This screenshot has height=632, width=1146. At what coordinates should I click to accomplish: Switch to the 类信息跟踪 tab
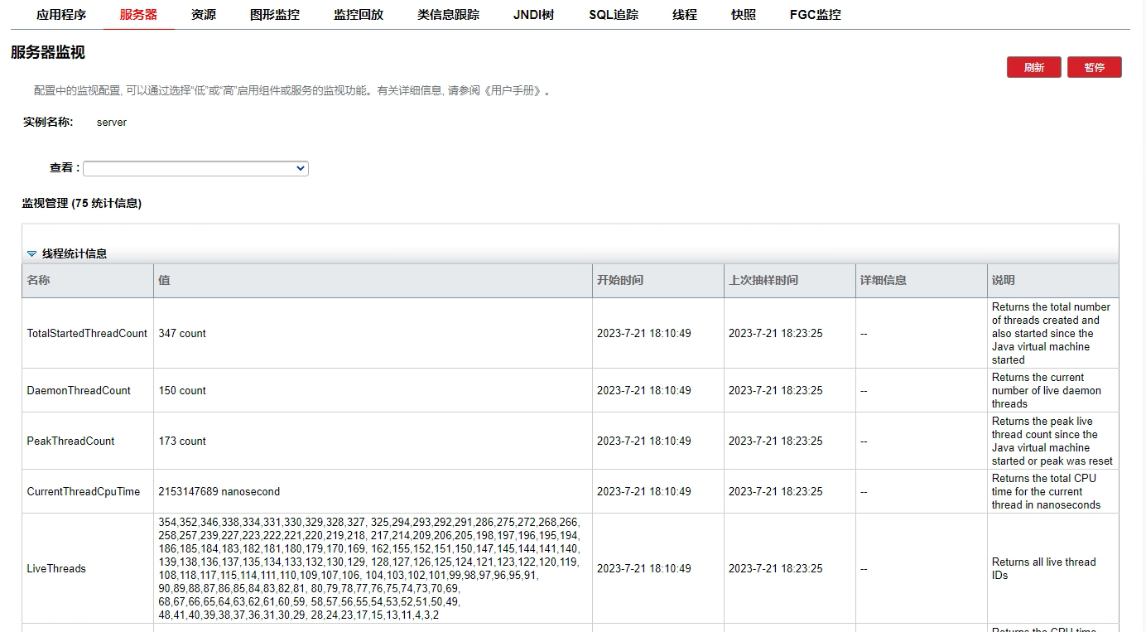pyautogui.click(x=448, y=15)
